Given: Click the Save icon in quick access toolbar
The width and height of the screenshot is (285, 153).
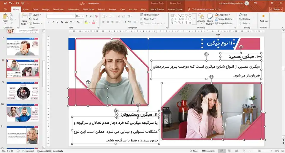Looking at the screenshot, I should (5, 3).
